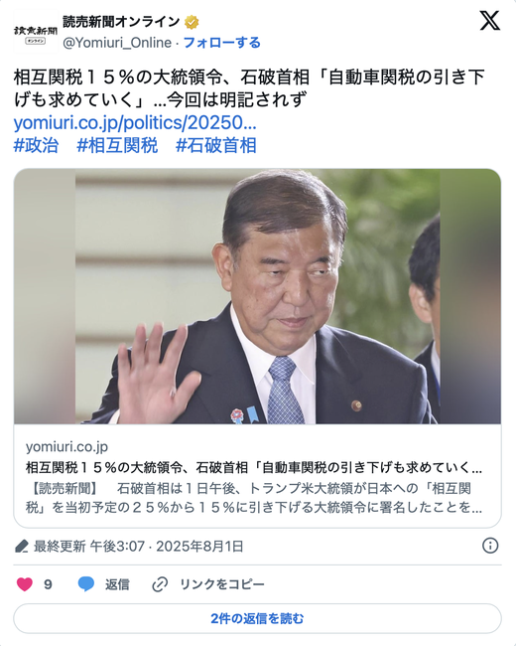Like the post with heart icon
The width and height of the screenshot is (516, 646).
(x=25, y=584)
